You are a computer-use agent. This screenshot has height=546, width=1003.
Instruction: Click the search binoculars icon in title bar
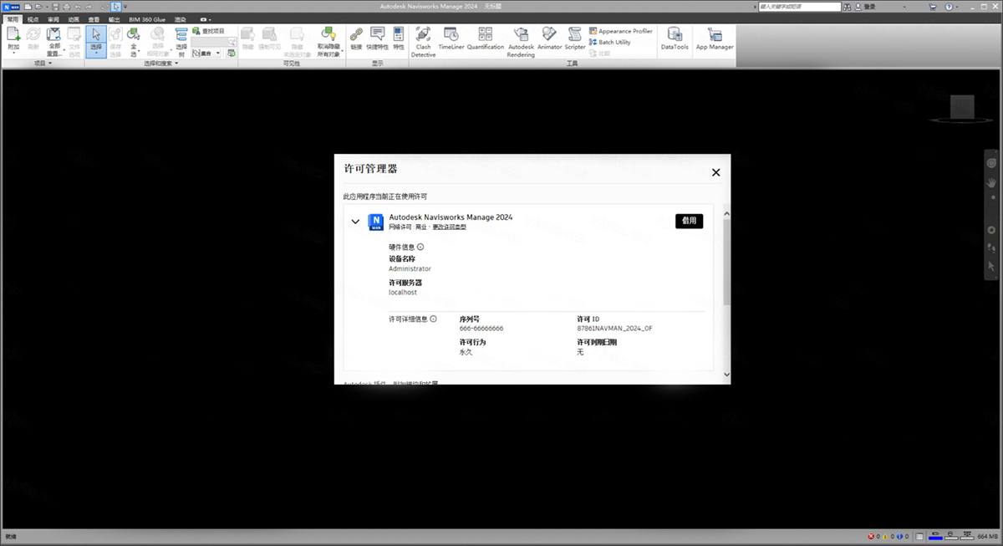coord(847,7)
